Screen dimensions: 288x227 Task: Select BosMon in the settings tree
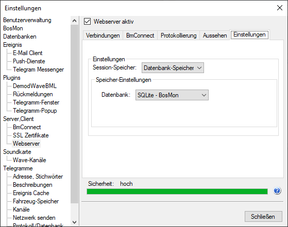[13, 28]
